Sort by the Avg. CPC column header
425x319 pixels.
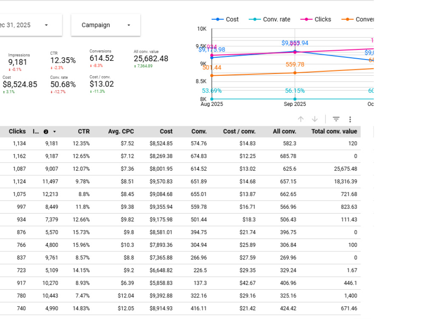pyautogui.click(x=121, y=131)
